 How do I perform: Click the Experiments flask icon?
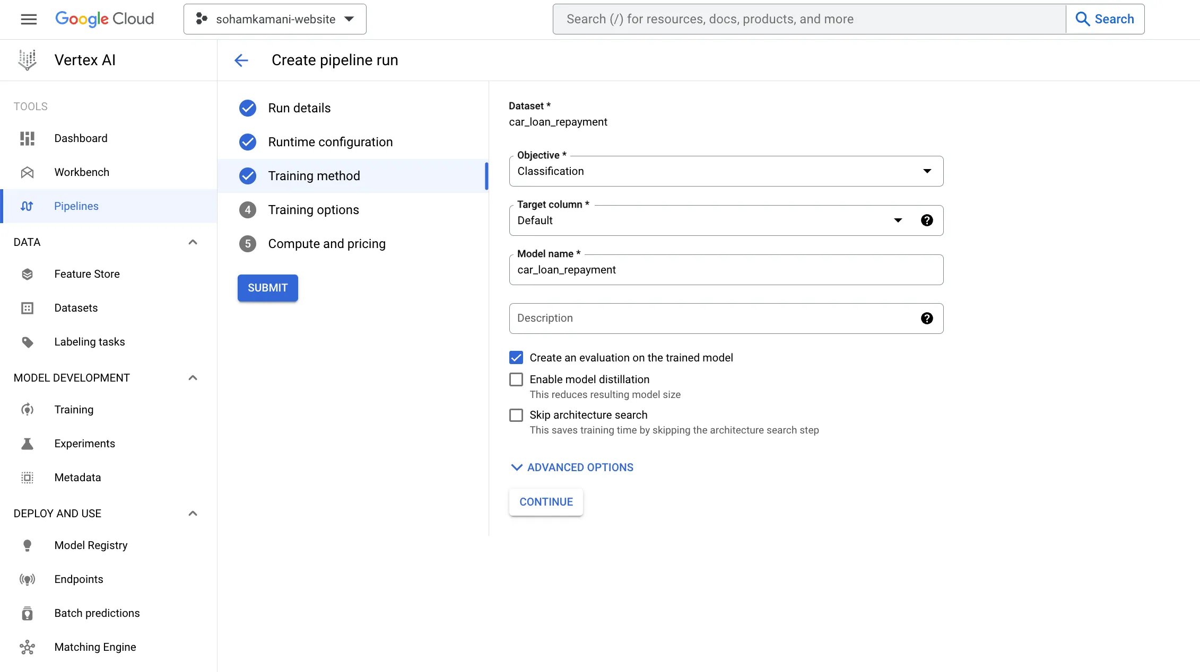pos(27,444)
